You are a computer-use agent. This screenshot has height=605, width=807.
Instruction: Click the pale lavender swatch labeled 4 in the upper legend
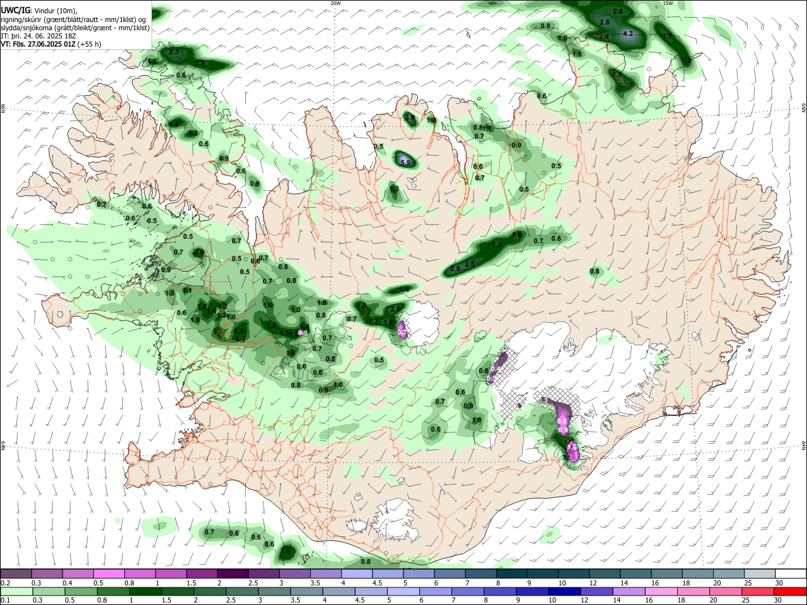[356, 573]
